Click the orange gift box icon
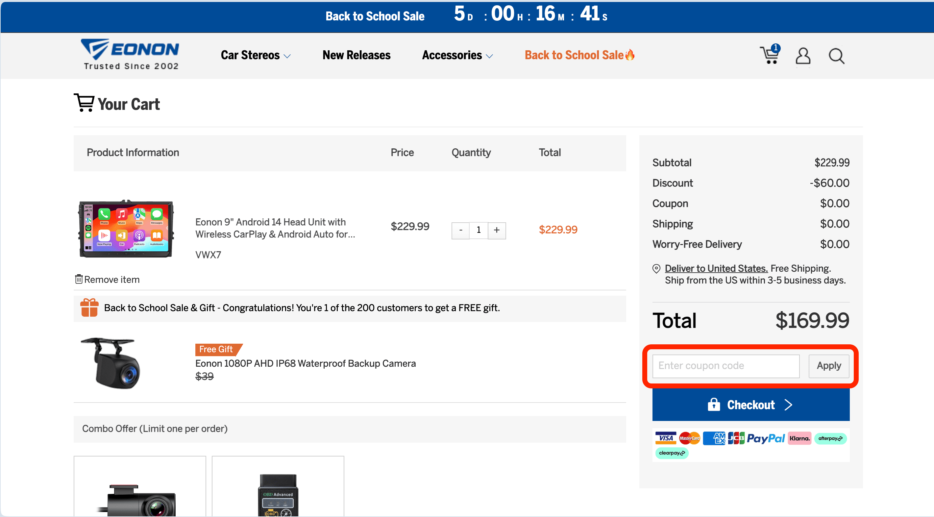The image size is (934, 517). coord(89,308)
